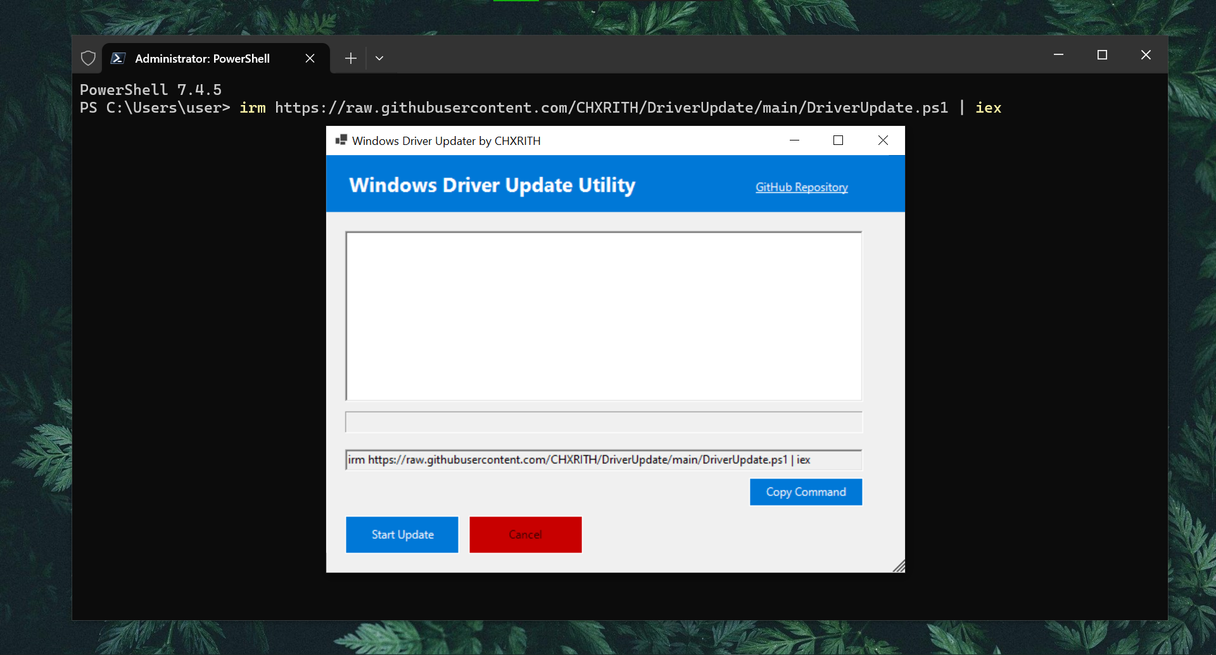Maximize the PowerShell terminal window
1216x655 pixels.
(1102, 55)
